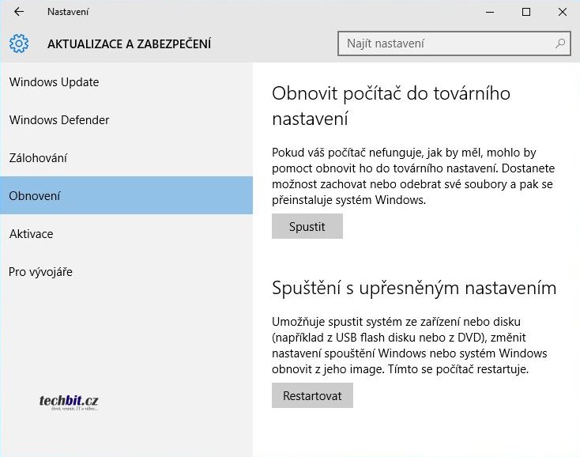Click the settings gear icon

pyautogui.click(x=19, y=43)
